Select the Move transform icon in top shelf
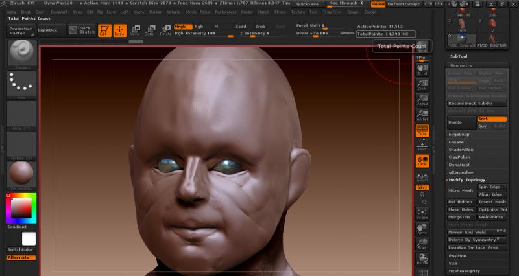The image size is (519, 276). (x=135, y=30)
